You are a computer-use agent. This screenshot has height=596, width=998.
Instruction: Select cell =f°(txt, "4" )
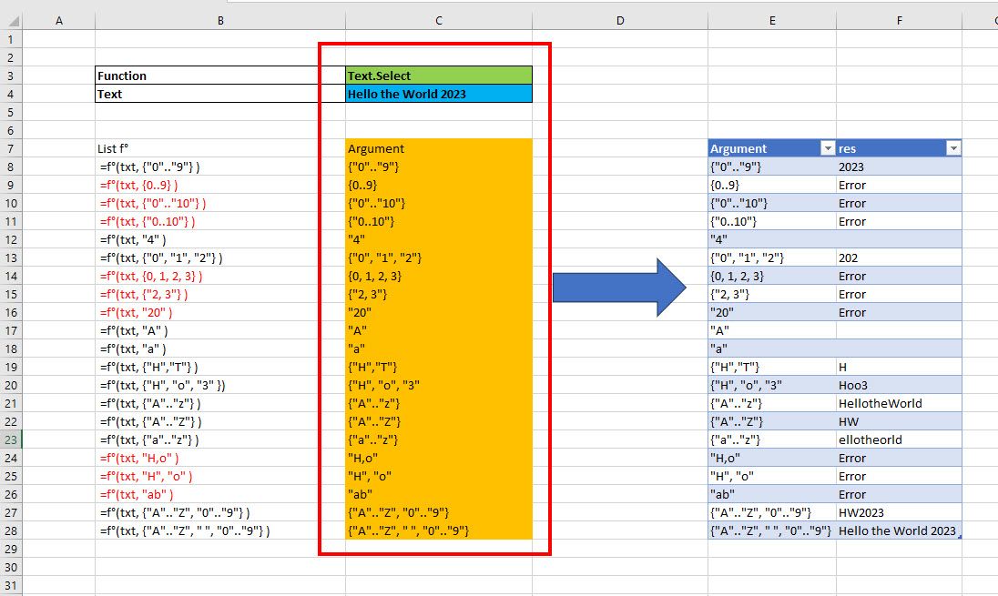220,240
